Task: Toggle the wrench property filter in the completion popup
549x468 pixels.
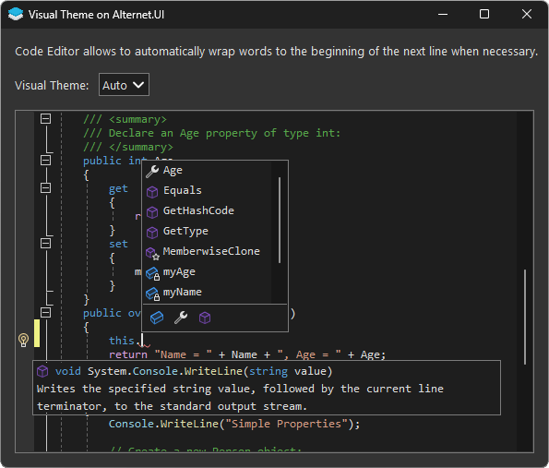Action: point(181,318)
